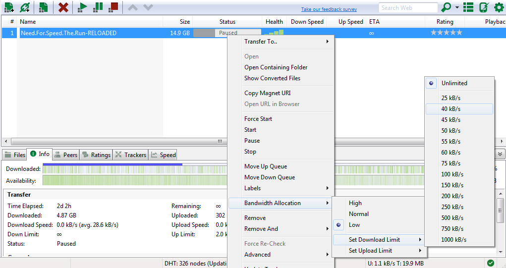506x268 pixels.
Task: Click the star rating of the torrent
Action: coord(447,33)
